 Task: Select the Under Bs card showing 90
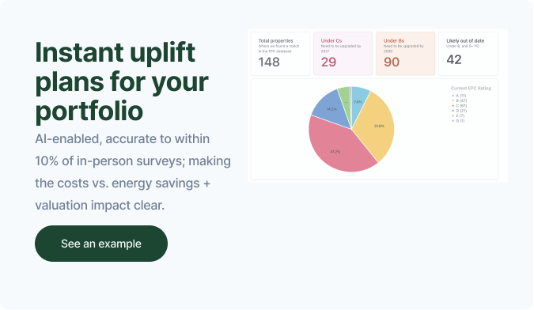pyautogui.click(x=406, y=54)
